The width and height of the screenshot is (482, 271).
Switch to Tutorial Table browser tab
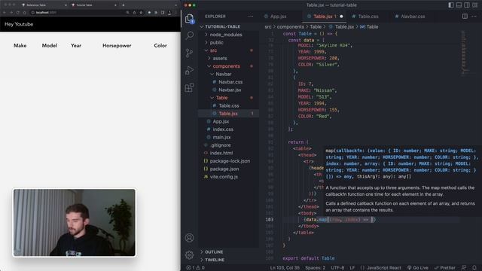93,5
